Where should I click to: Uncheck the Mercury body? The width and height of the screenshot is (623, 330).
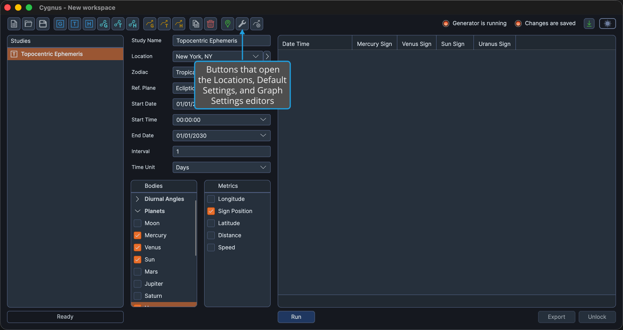coord(138,235)
